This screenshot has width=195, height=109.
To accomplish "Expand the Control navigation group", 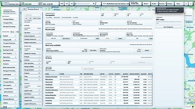I will [x=10, y=36].
